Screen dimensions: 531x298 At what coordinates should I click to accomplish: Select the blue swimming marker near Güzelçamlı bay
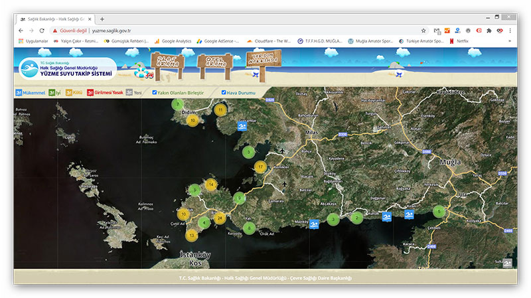tap(243, 126)
